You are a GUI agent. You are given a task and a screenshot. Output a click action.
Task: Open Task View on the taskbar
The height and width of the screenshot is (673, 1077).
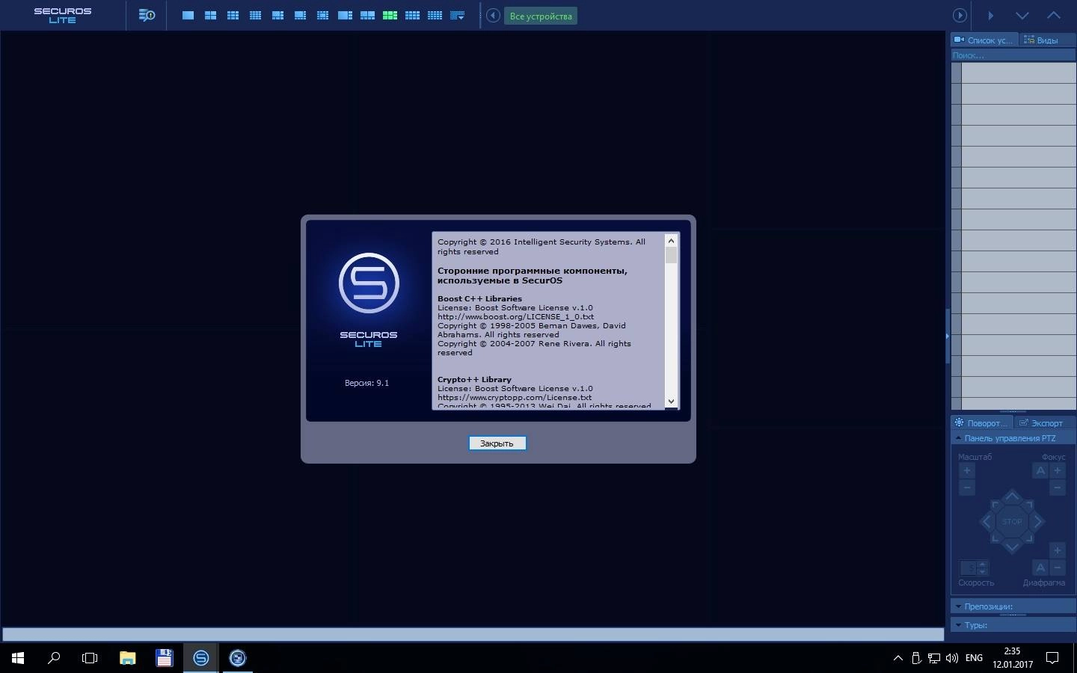tap(90, 658)
